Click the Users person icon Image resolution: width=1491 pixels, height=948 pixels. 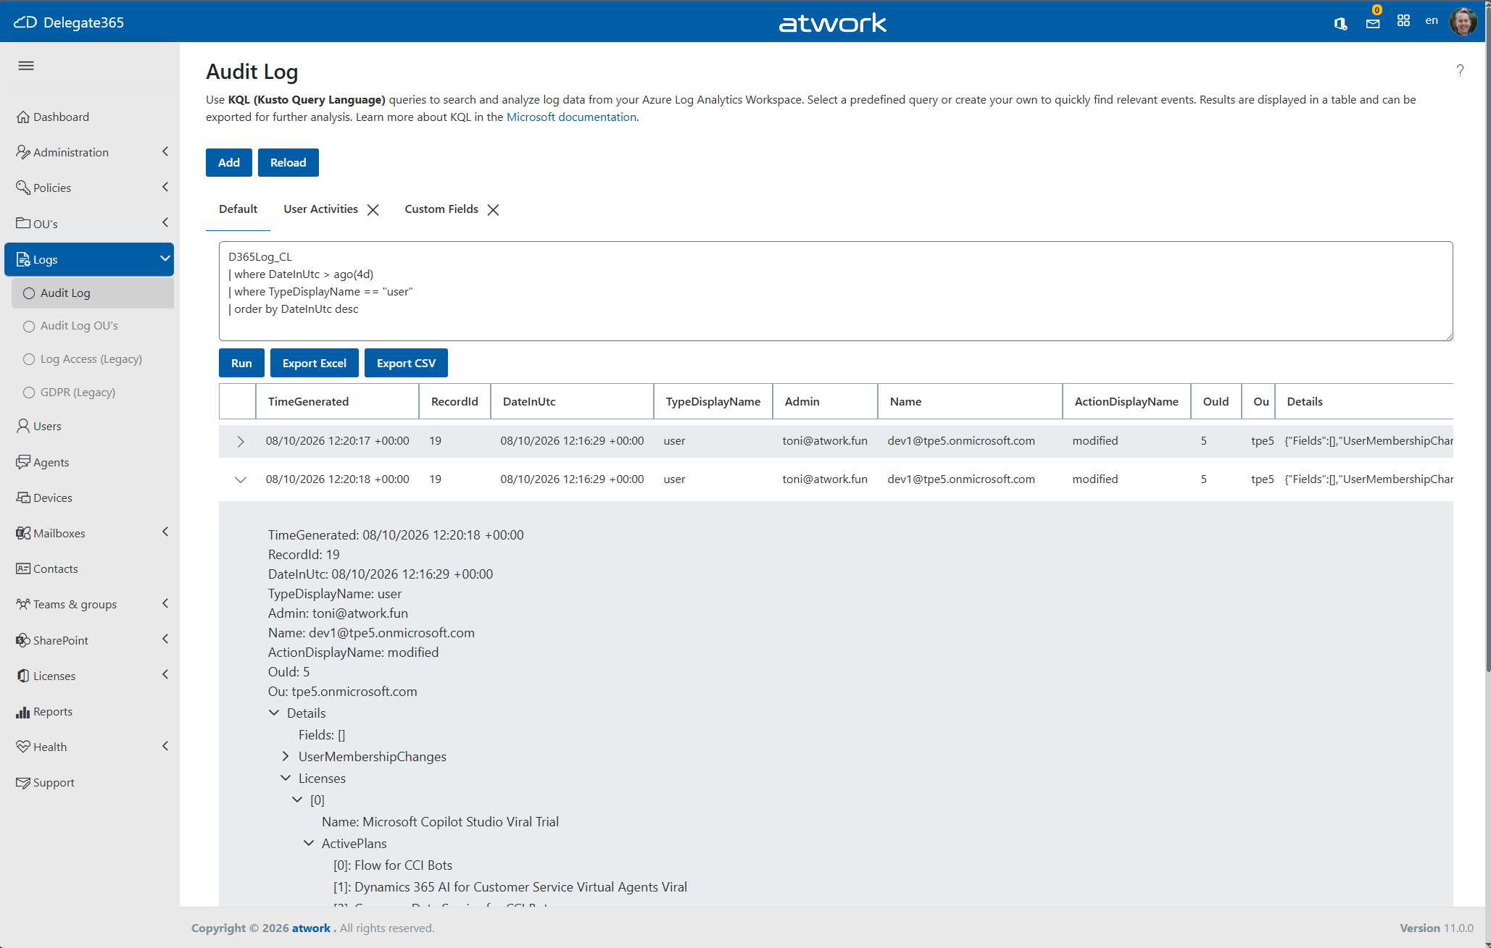[23, 426]
